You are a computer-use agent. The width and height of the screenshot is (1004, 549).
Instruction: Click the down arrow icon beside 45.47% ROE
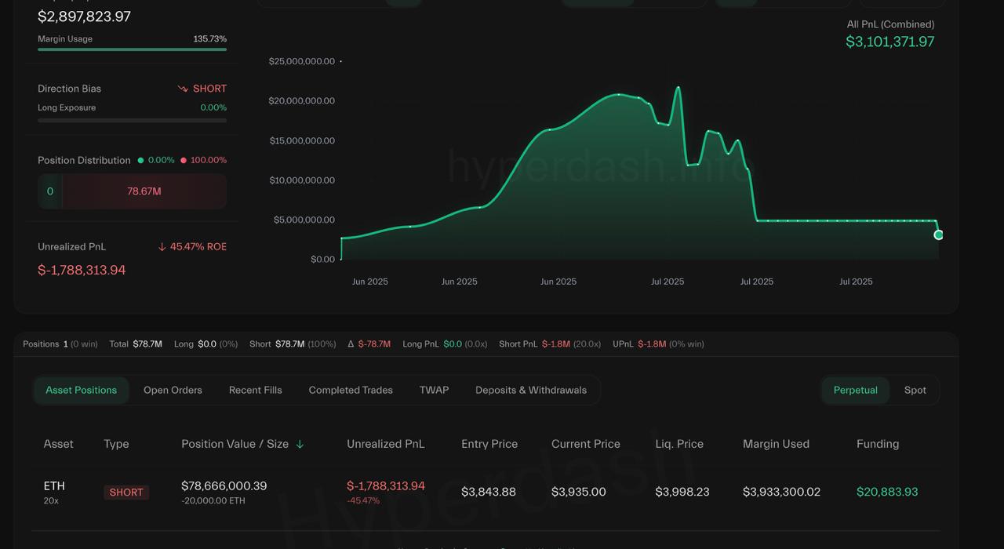(162, 246)
